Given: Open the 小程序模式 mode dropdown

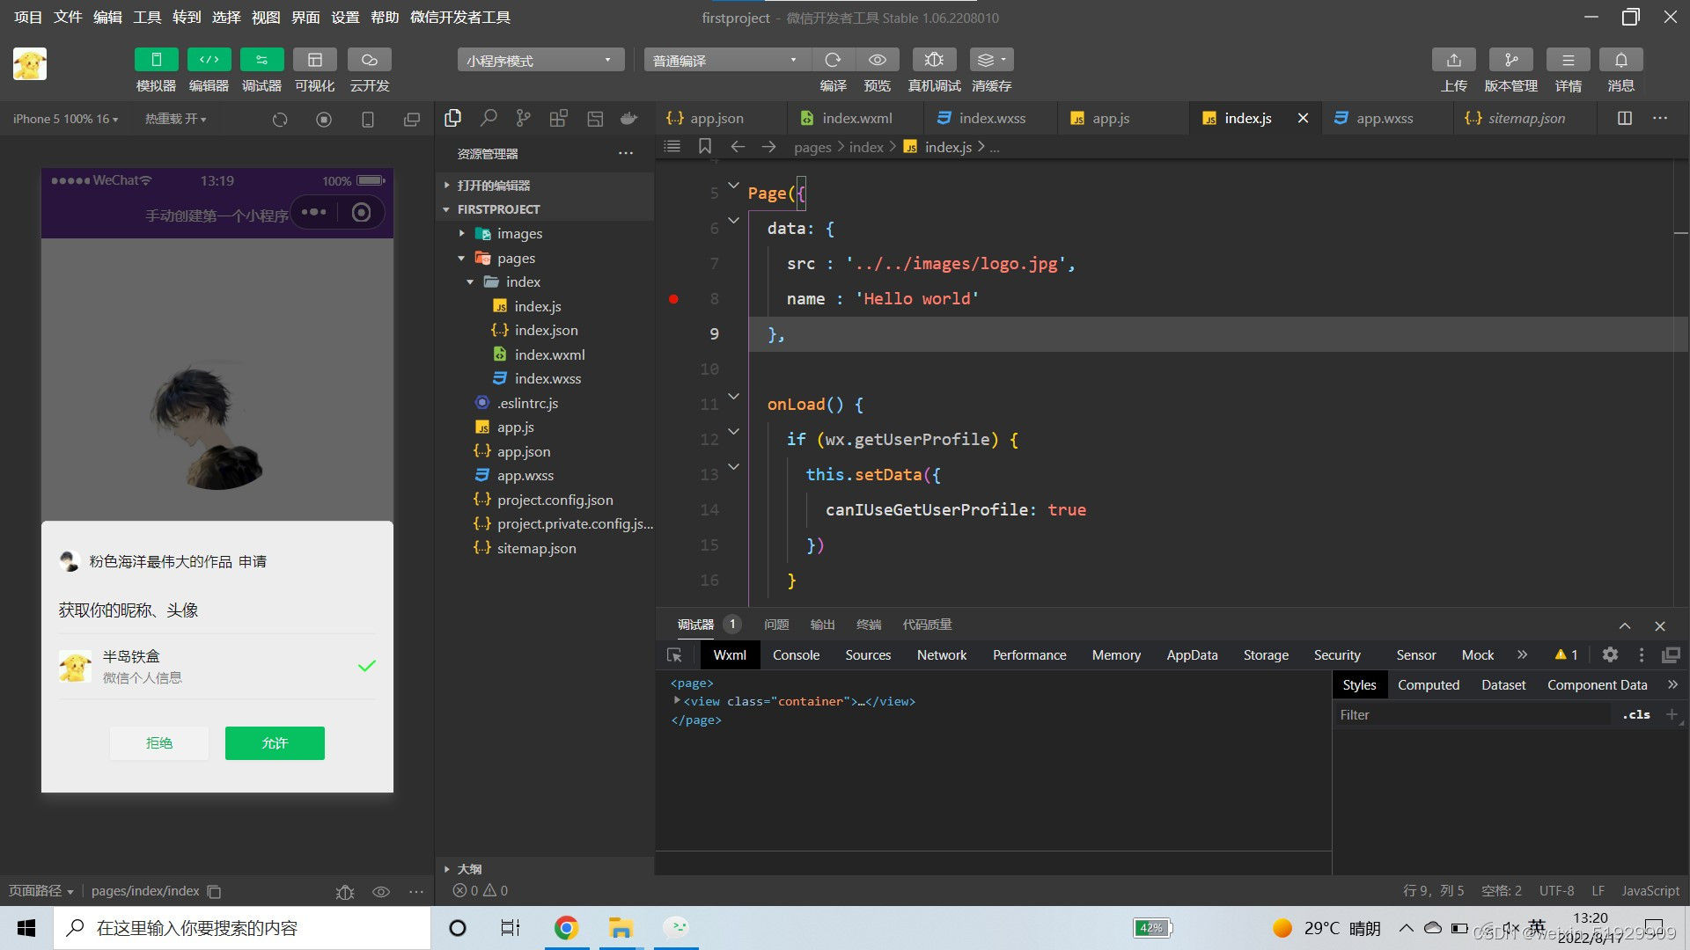Looking at the screenshot, I should pyautogui.click(x=540, y=60).
